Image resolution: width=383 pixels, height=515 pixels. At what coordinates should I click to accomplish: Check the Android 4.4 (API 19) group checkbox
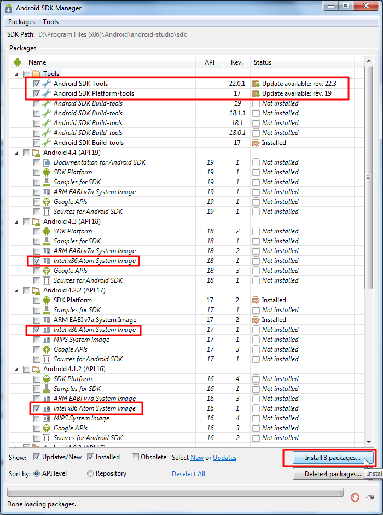pos(26,153)
